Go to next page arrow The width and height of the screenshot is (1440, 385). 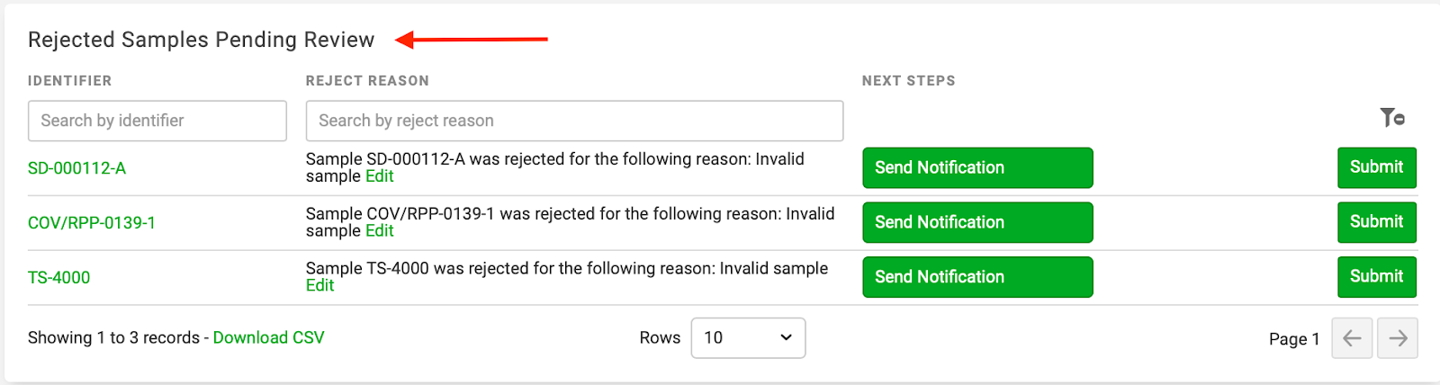click(1398, 338)
